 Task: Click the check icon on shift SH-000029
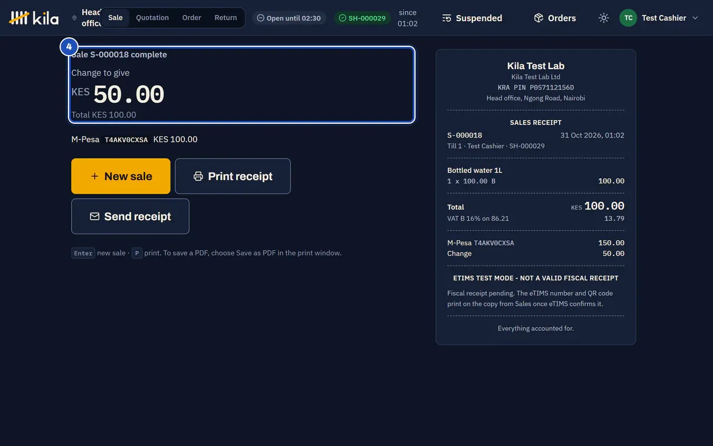[343, 18]
